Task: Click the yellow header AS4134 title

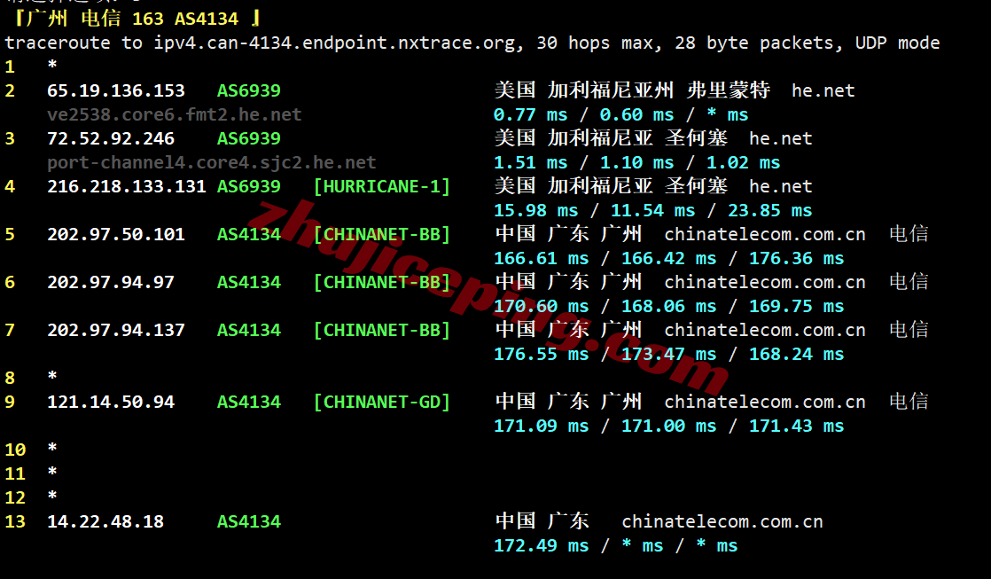Action: (x=207, y=19)
